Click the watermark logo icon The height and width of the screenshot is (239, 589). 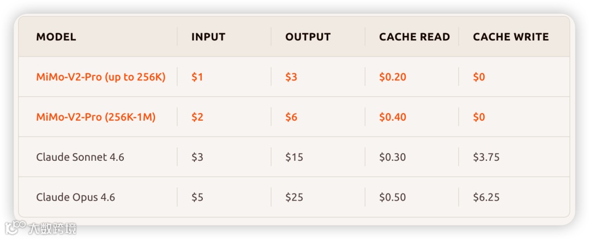[x=15, y=228]
